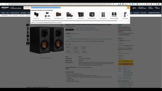Click Select delivery location link
The height and width of the screenshot is (91, 162).
pos(124,53)
